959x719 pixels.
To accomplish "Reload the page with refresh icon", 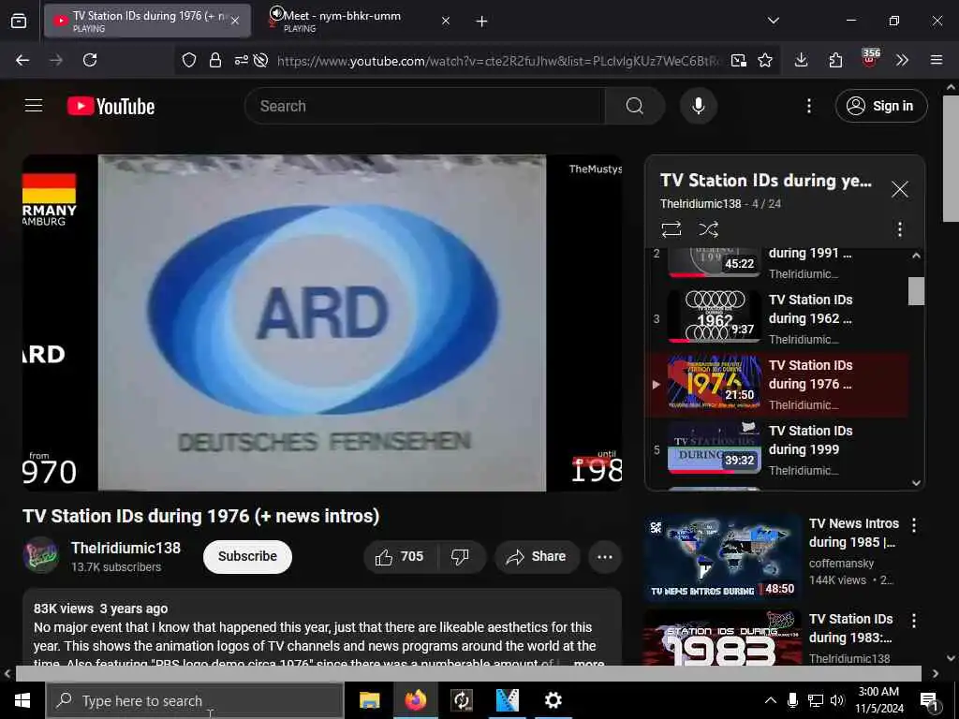I will tap(90, 60).
